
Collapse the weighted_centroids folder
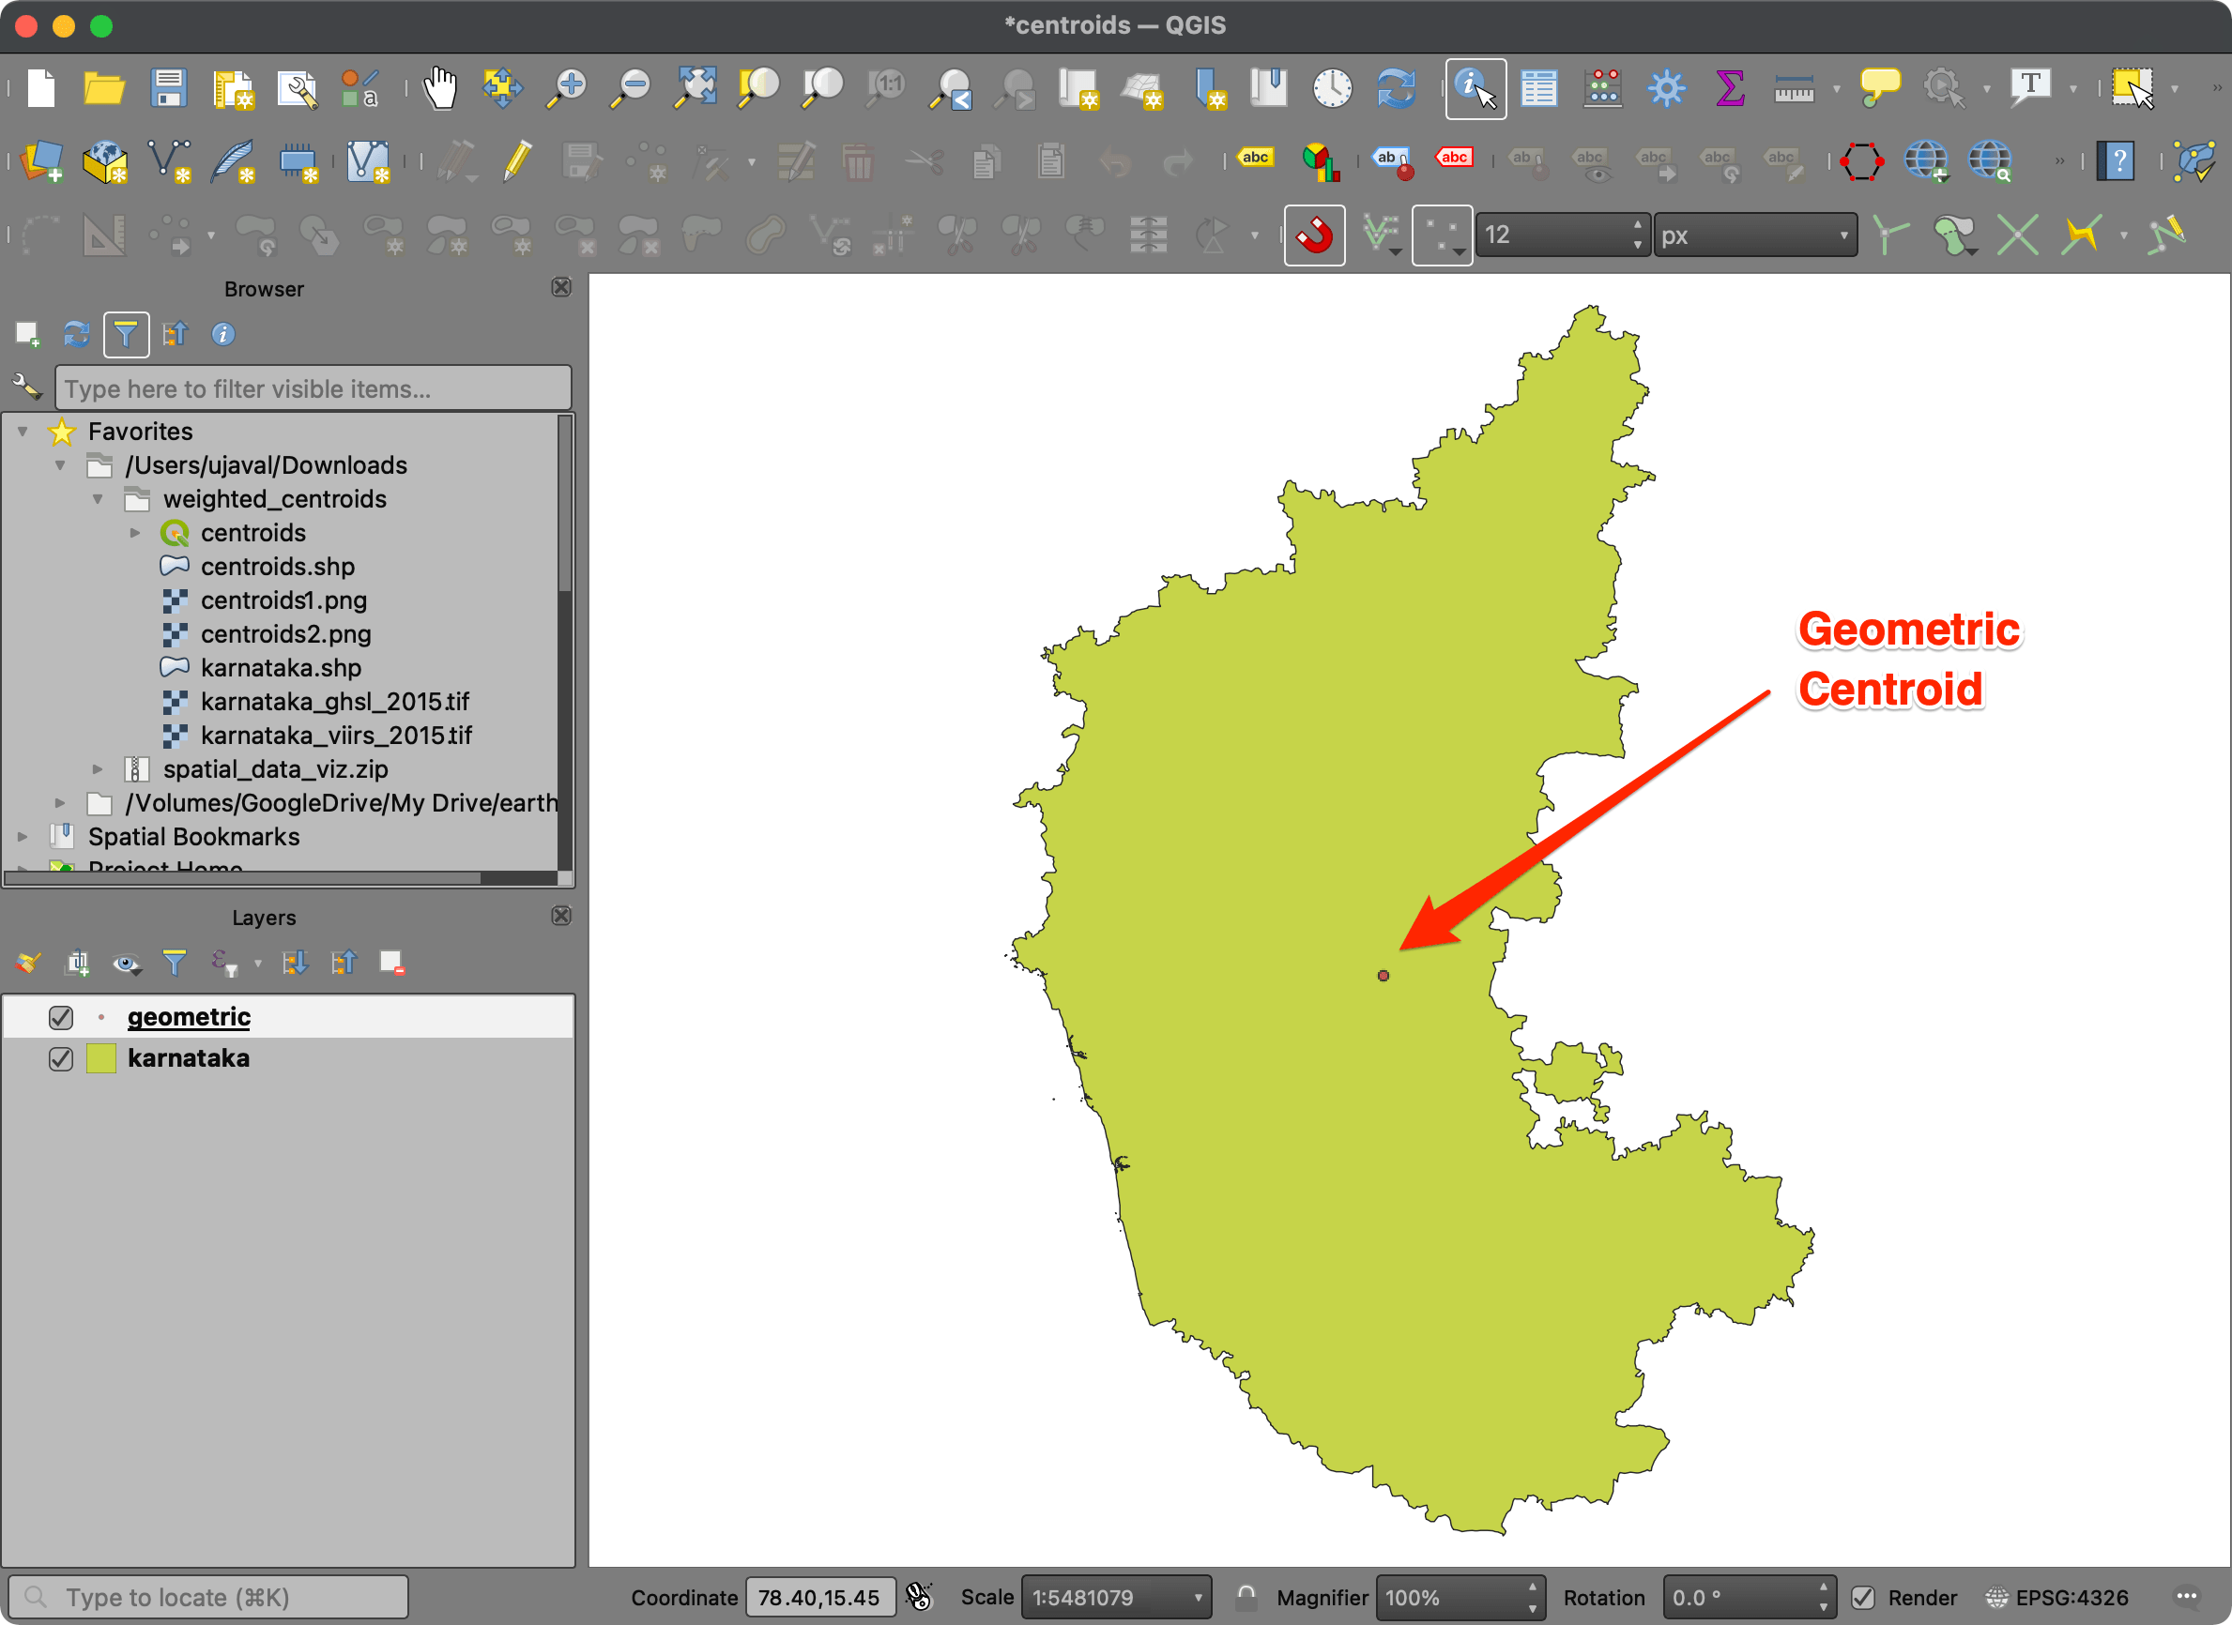[99, 499]
